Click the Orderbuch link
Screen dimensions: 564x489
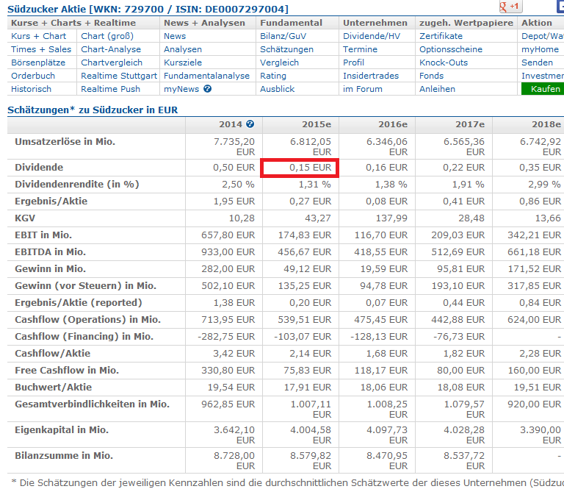point(33,76)
